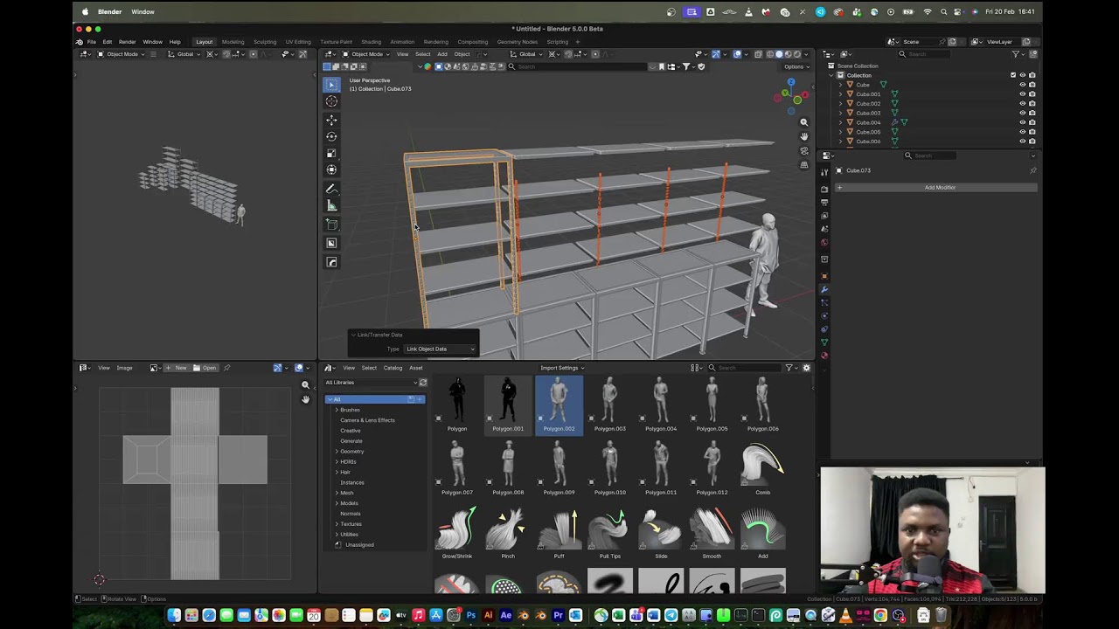
Task: Open the viewport Options dropdown
Action: coord(795,66)
